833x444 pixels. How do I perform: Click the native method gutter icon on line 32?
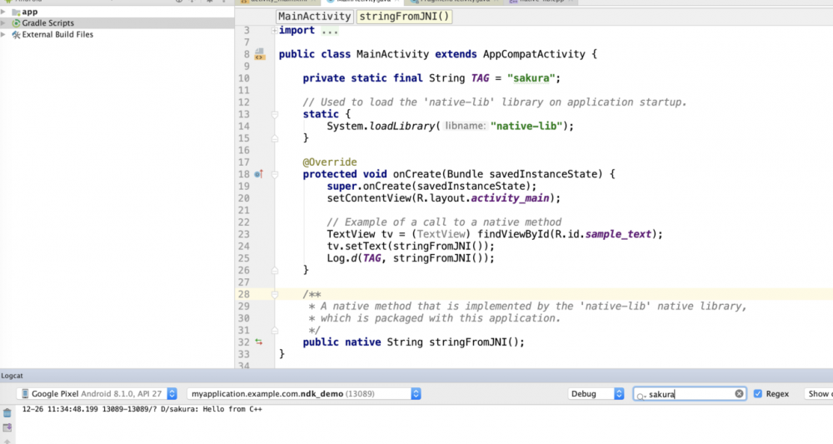(258, 342)
